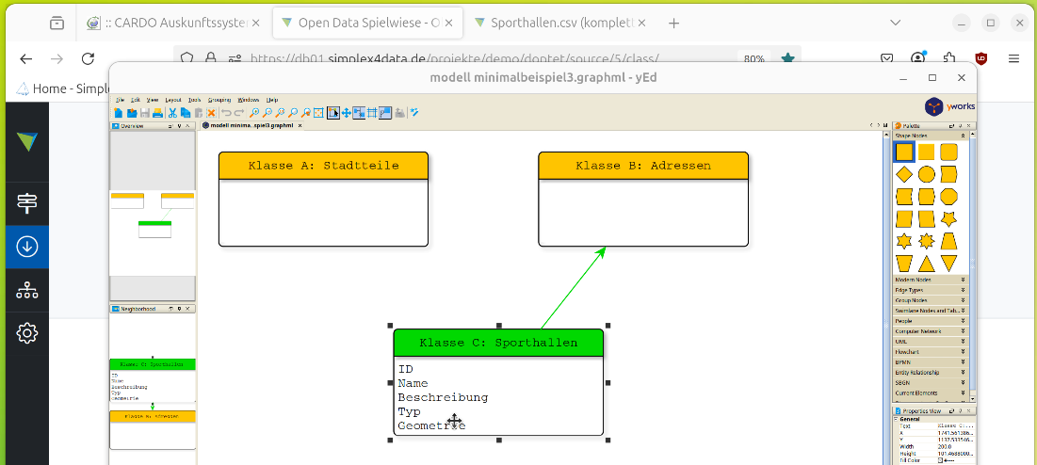Click the hierarchy tree icon in left sidebar
Viewport: 1037px width, 465px height.
pos(27,290)
